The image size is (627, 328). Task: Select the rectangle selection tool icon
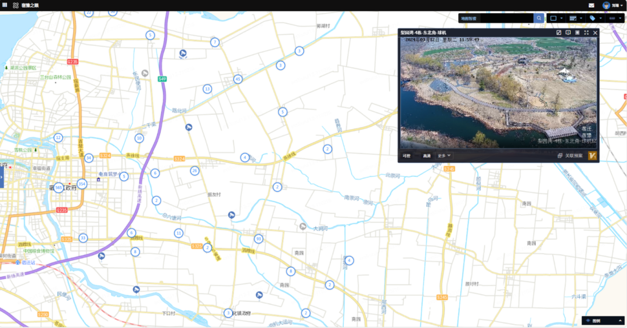pos(553,19)
